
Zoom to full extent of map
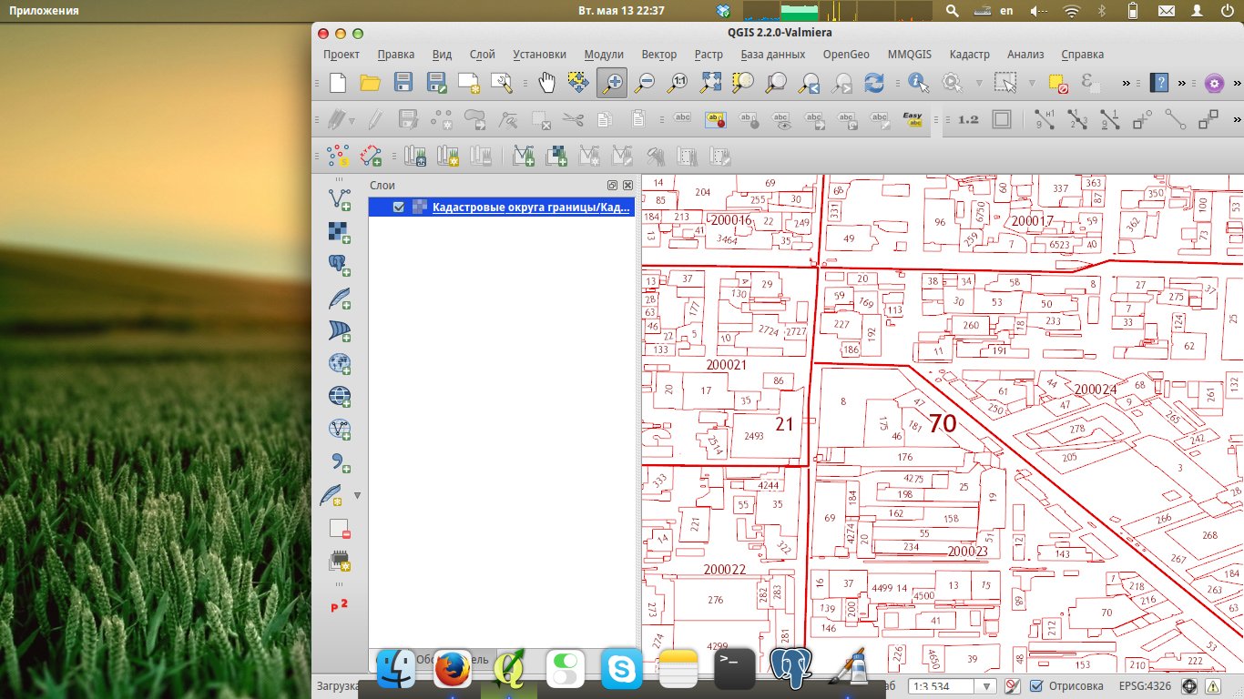click(710, 83)
